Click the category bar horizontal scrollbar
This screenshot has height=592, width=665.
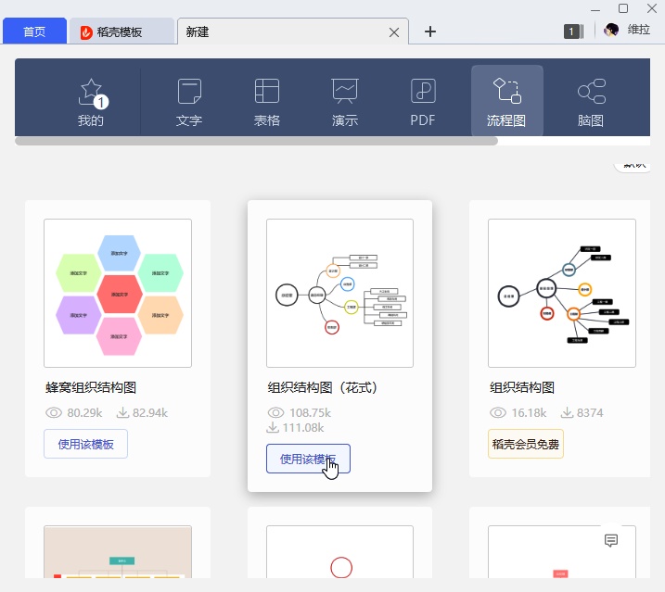pyautogui.click(x=256, y=141)
